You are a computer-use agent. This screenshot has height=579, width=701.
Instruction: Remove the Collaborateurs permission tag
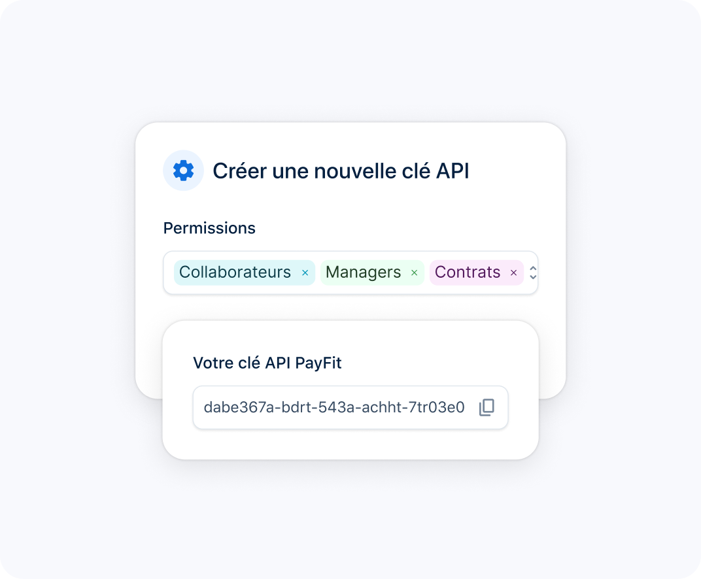(305, 273)
